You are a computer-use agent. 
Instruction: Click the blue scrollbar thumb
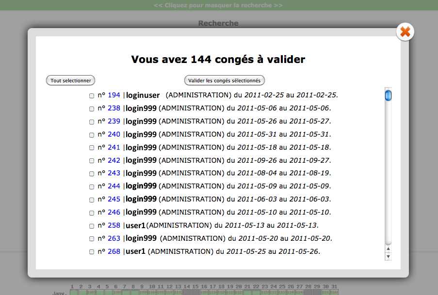pos(388,95)
